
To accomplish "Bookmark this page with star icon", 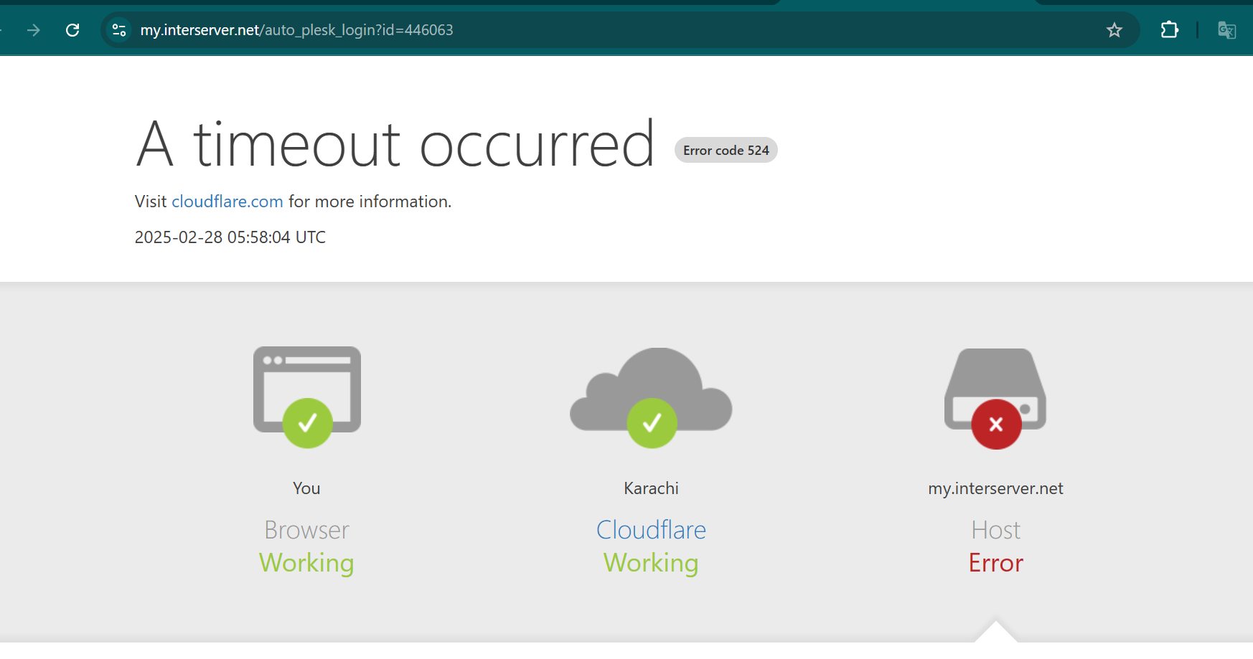I will 1114,30.
